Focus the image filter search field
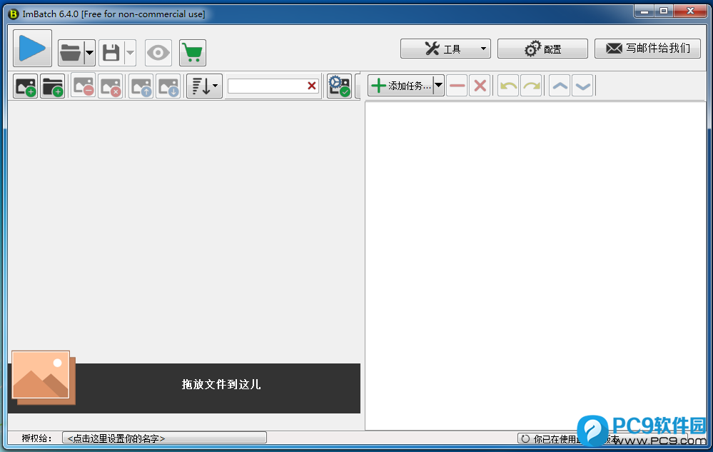This screenshot has height=452, width=713. tap(267, 86)
